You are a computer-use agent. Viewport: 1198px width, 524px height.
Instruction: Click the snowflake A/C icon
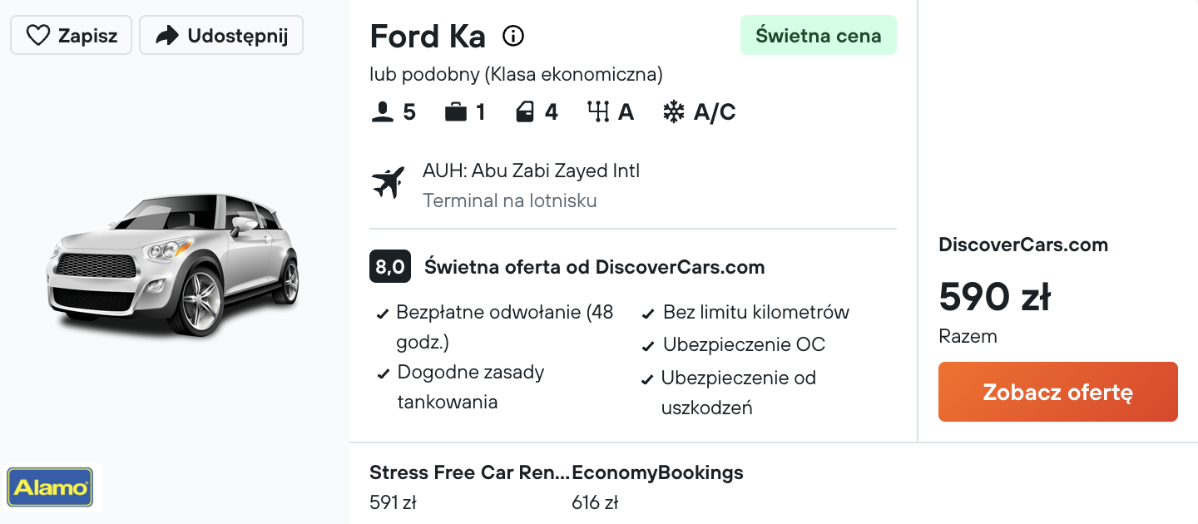click(673, 112)
